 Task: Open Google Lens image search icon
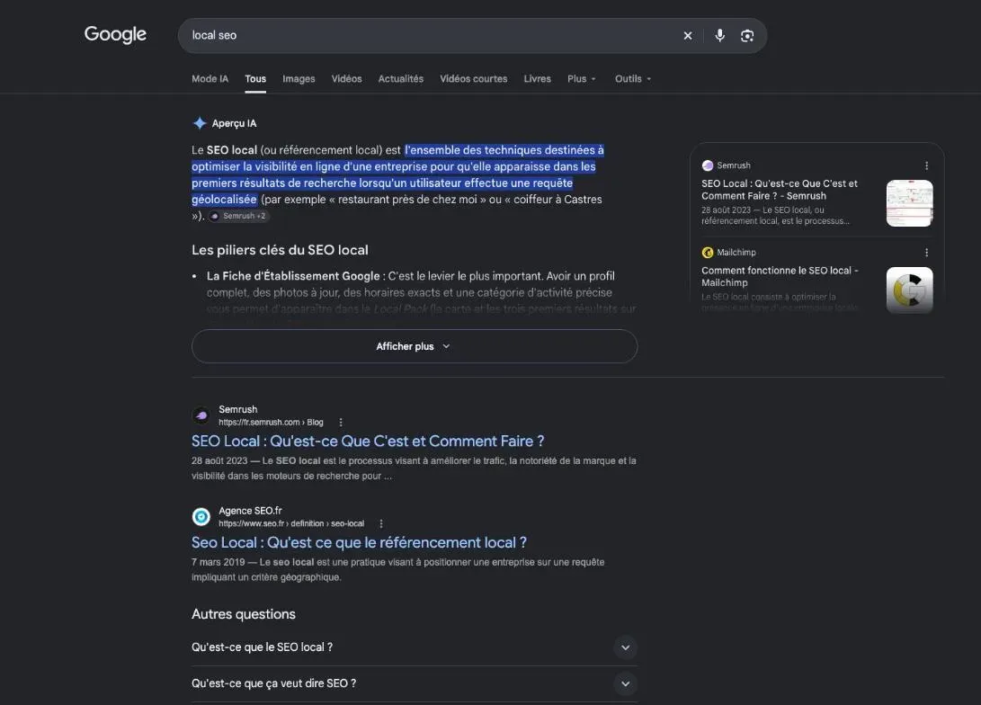click(x=747, y=36)
